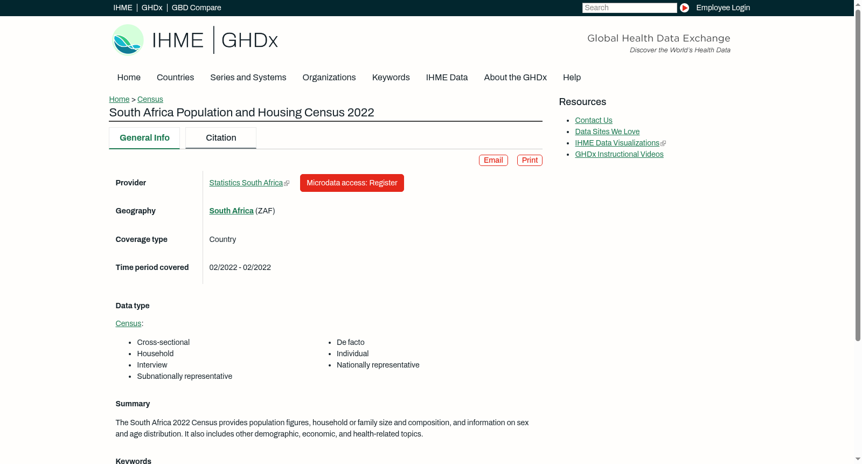Screen dimensions: 862x464
Task: Open the About the GHDx menu
Action: click(515, 77)
